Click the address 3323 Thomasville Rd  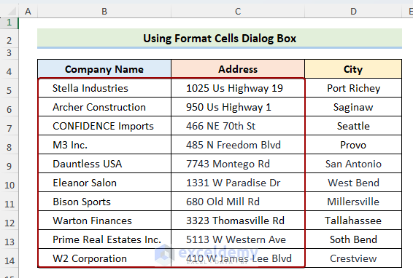[238, 221]
